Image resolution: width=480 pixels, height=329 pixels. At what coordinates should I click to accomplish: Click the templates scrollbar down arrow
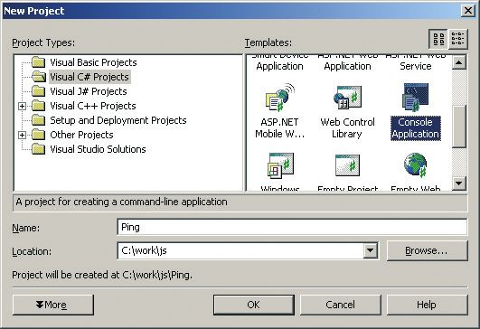coord(458,183)
